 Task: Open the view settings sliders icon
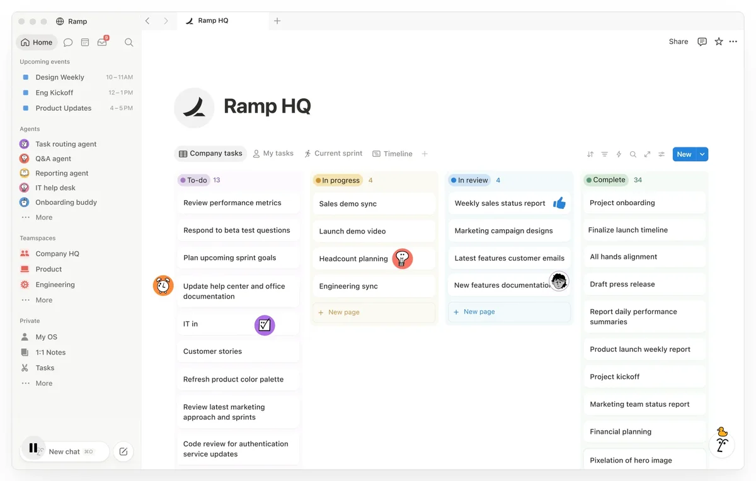[x=661, y=154]
